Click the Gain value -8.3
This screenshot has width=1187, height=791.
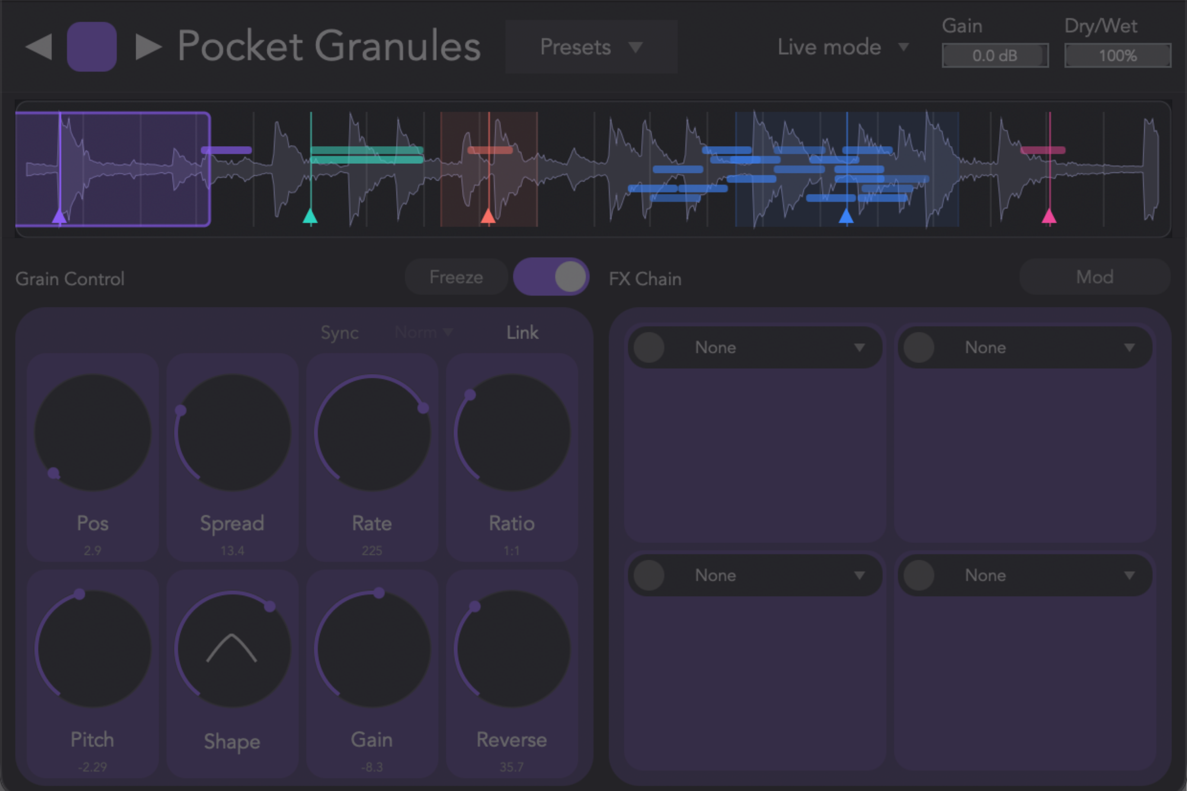click(x=372, y=767)
